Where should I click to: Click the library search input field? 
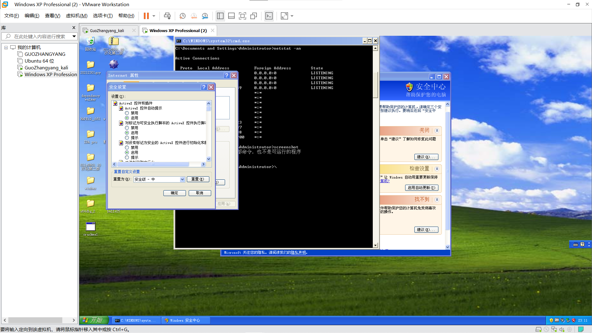39,36
